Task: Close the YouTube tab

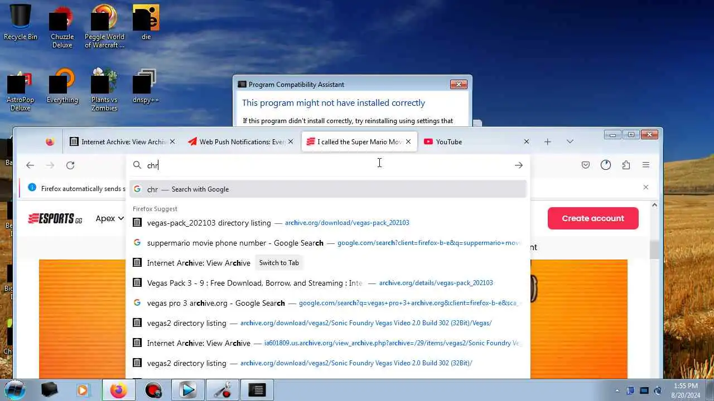Action: [526, 141]
